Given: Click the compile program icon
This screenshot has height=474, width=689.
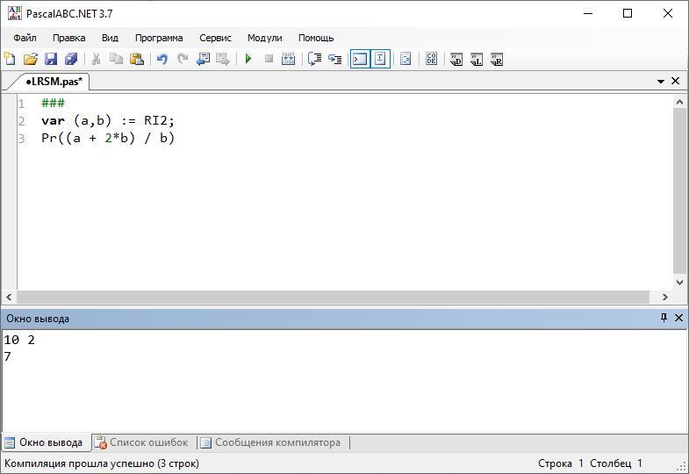Looking at the screenshot, I should [x=288, y=59].
